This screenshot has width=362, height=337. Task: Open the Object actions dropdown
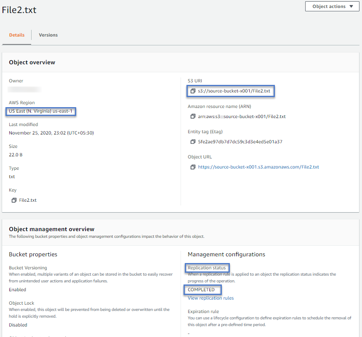tap(332, 6)
